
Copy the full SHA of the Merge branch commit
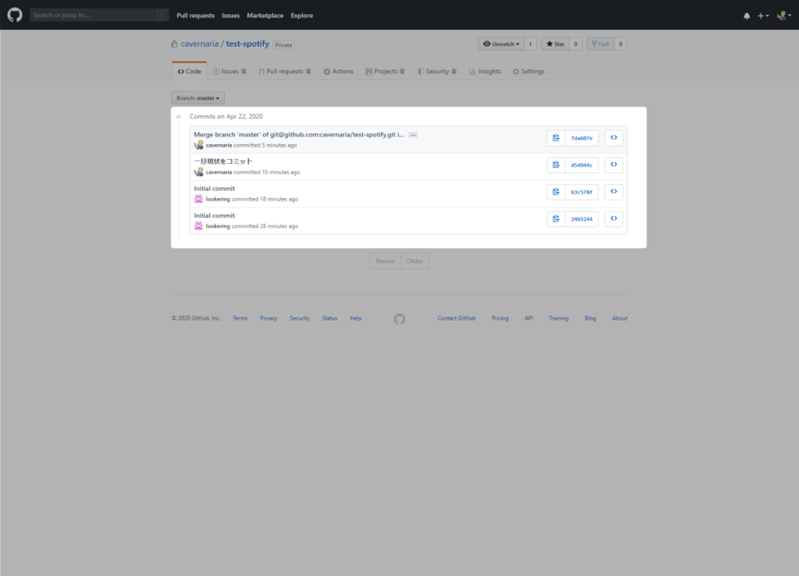tap(556, 137)
